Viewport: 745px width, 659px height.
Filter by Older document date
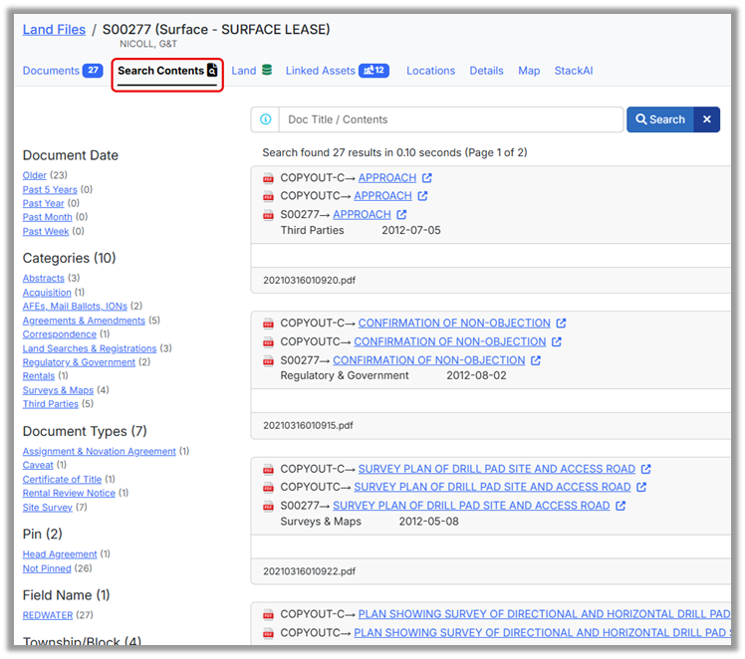tap(35, 175)
